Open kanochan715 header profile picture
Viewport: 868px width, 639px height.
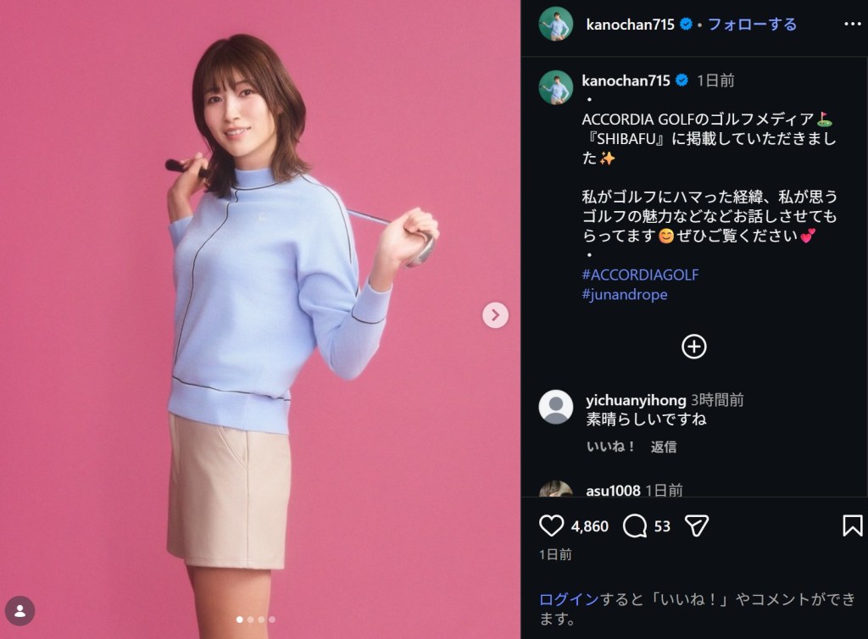point(556,24)
